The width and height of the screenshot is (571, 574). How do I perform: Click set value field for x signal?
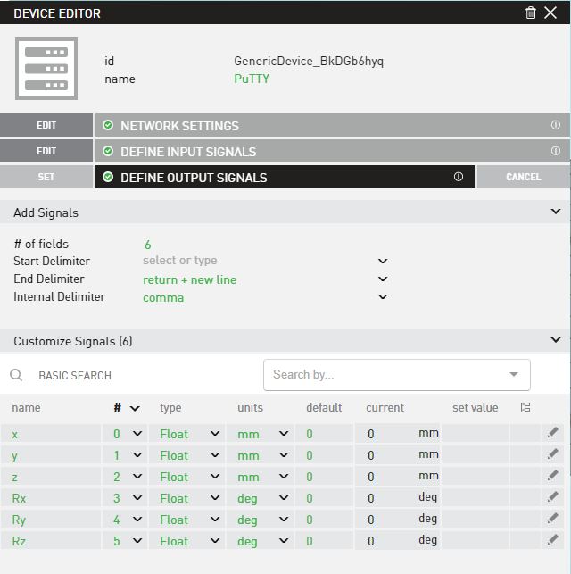(475, 433)
